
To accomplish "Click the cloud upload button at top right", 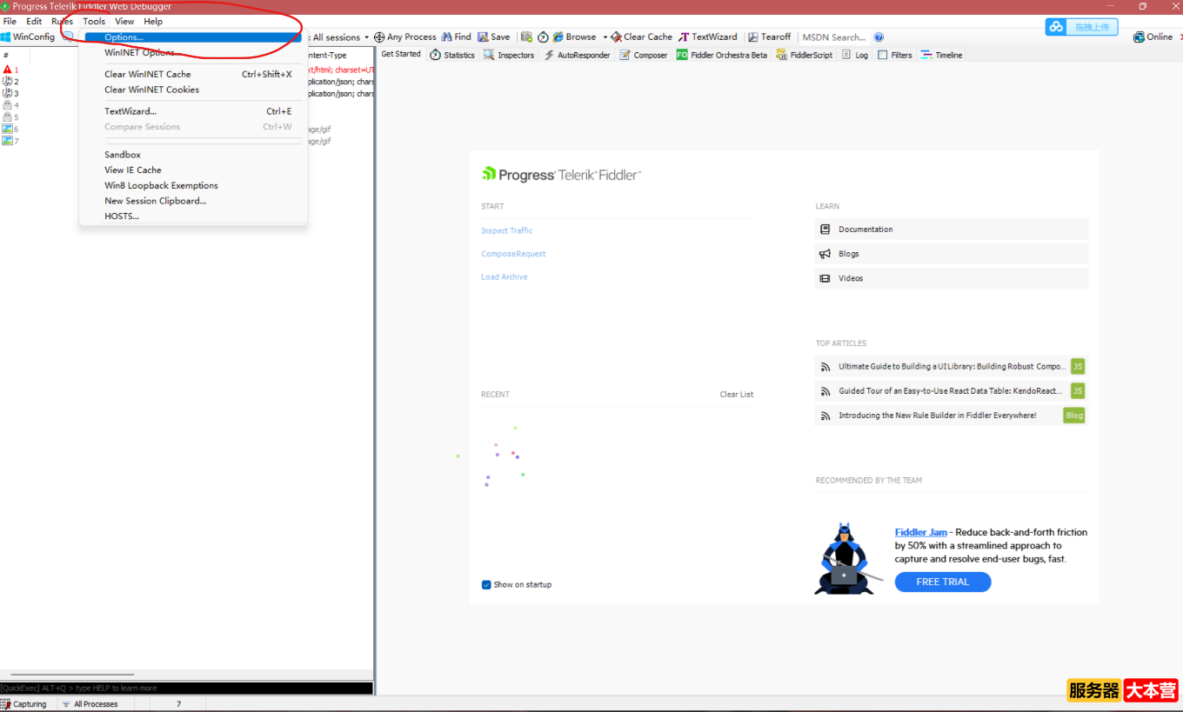I will (1081, 27).
